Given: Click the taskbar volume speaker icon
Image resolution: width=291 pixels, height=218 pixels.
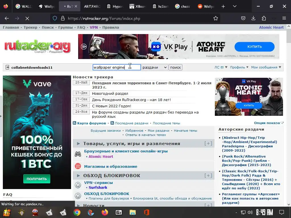Looking at the screenshot, I should click(x=250, y=212).
